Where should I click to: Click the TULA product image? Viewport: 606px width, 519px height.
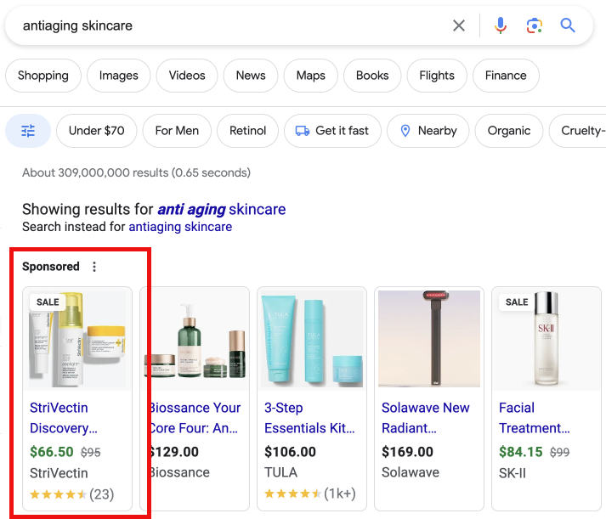point(312,339)
